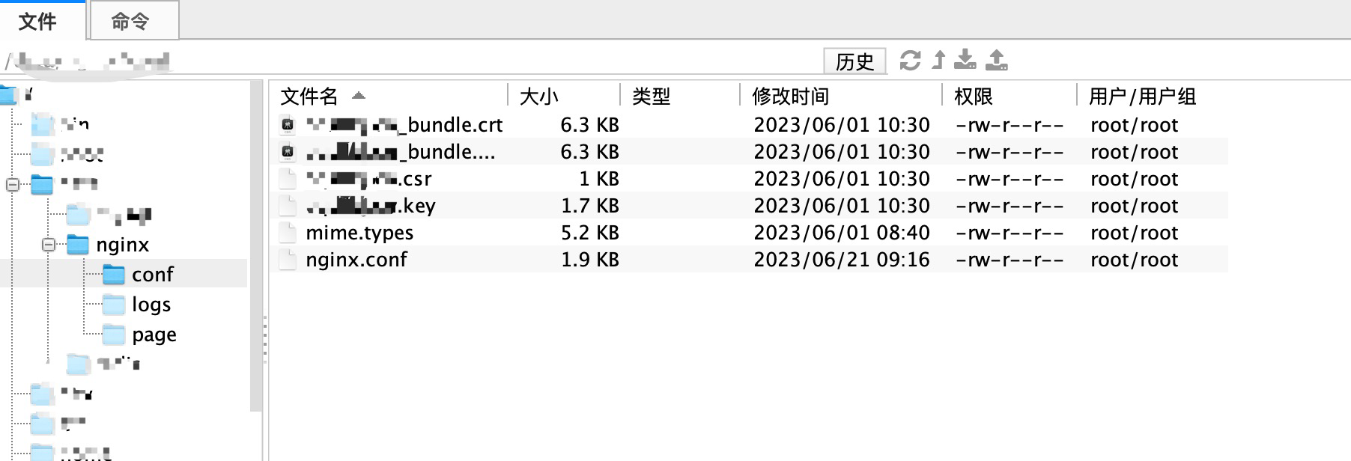Select the mime.types file
The height and width of the screenshot is (461, 1351).
tap(359, 233)
